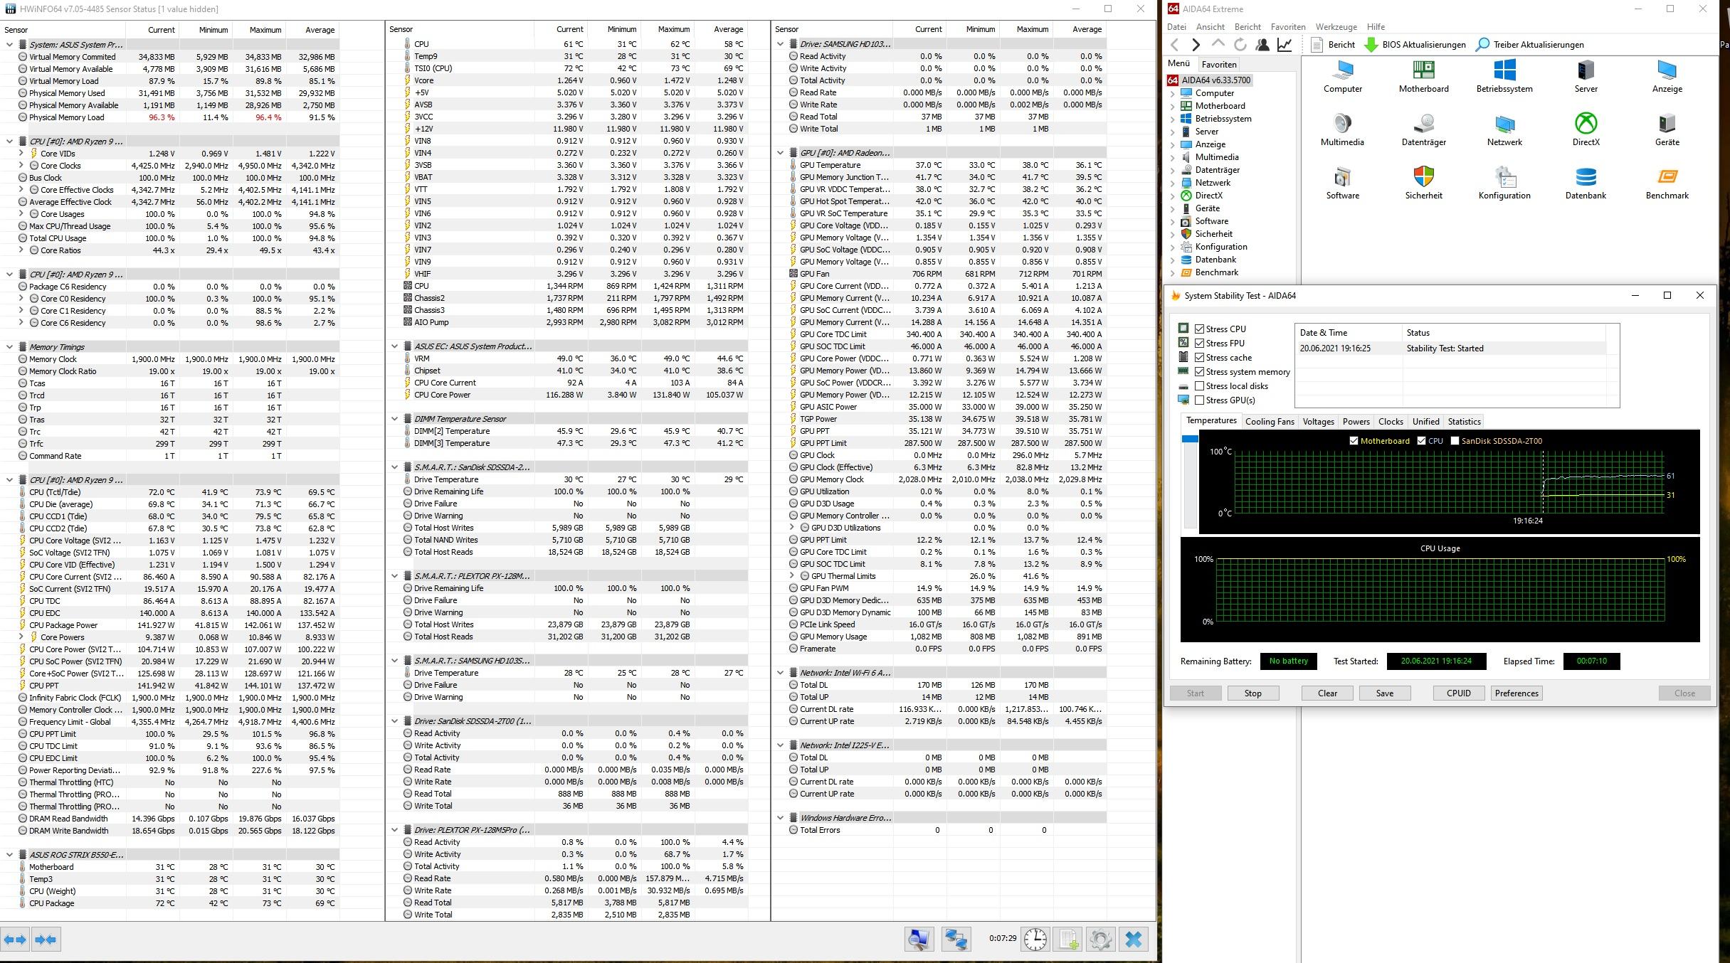Open the Benchmark icon in right panel
The image size is (1730, 963).
tap(1667, 183)
